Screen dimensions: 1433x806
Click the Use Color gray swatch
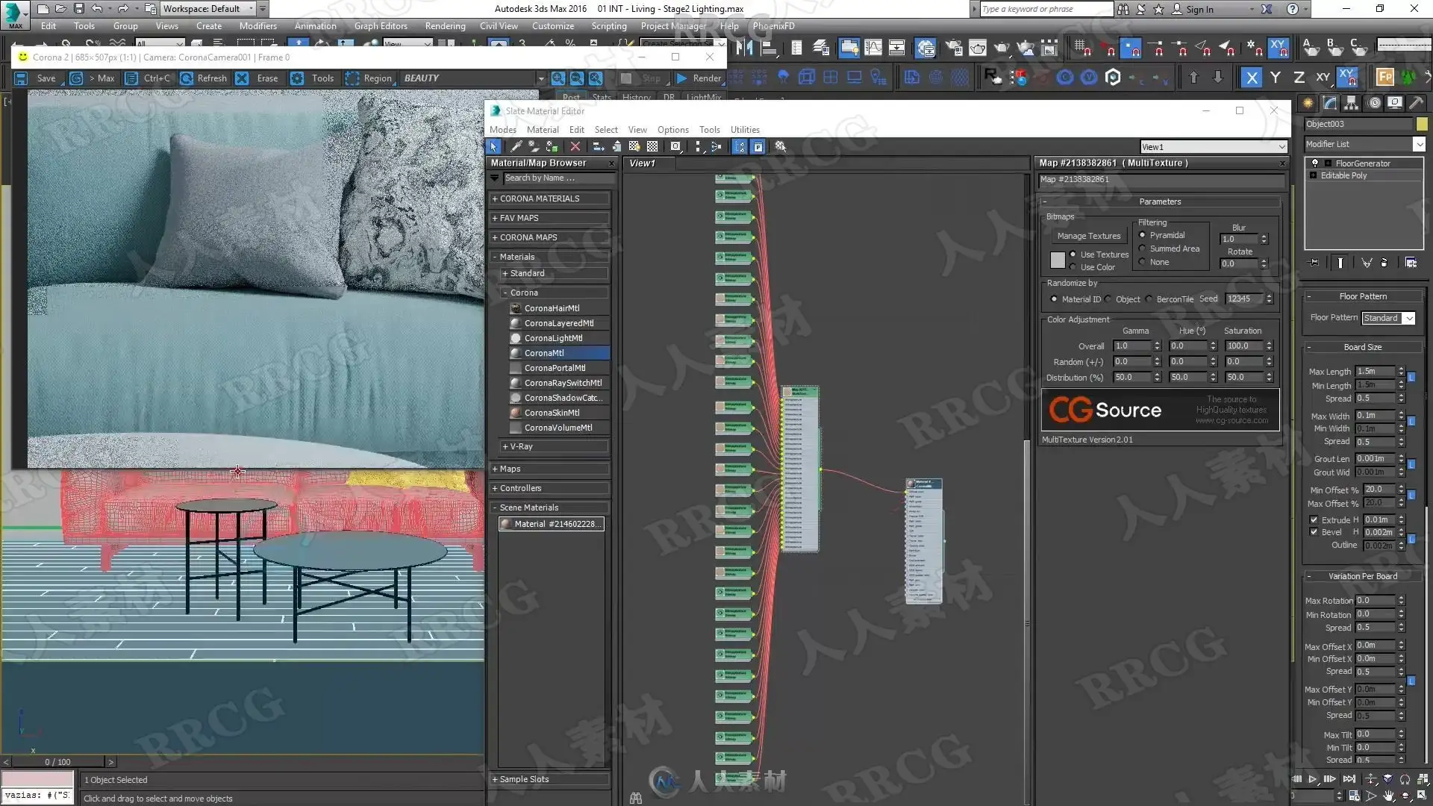(x=1057, y=260)
